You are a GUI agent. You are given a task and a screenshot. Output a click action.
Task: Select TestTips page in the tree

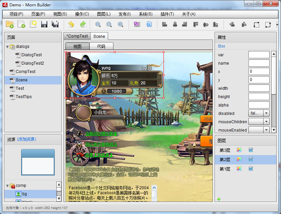coord(24,97)
